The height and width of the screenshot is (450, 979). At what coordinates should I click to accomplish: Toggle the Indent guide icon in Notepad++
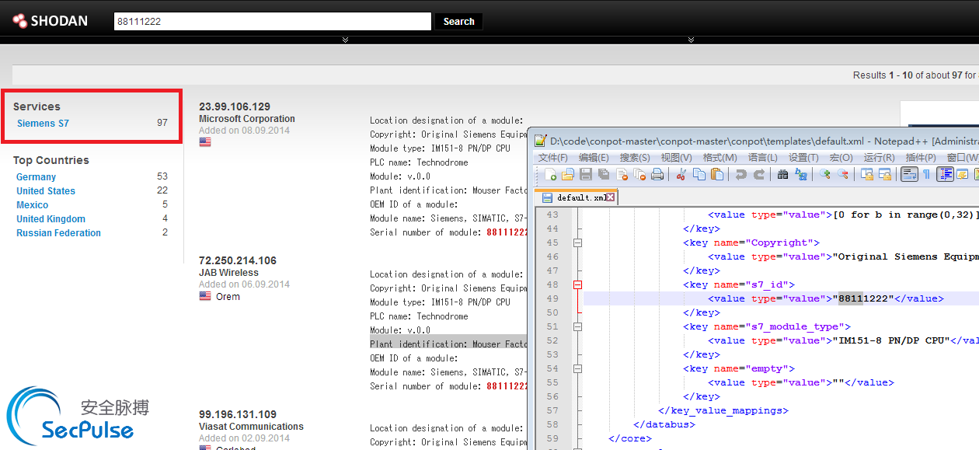click(x=945, y=175)
